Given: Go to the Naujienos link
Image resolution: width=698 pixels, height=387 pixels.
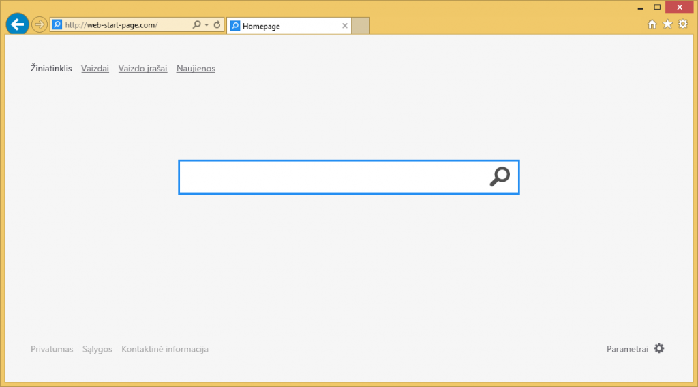Looking at the screenshot, I should 196,68.
